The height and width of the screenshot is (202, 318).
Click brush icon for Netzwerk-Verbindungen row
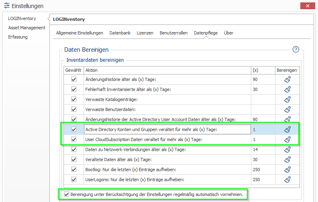[x=287, y=149]
